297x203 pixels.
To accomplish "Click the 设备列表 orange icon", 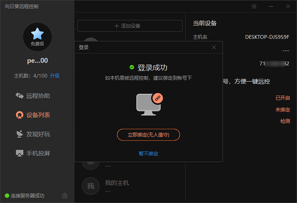I will pyautogui.click(x=19, y=115).
